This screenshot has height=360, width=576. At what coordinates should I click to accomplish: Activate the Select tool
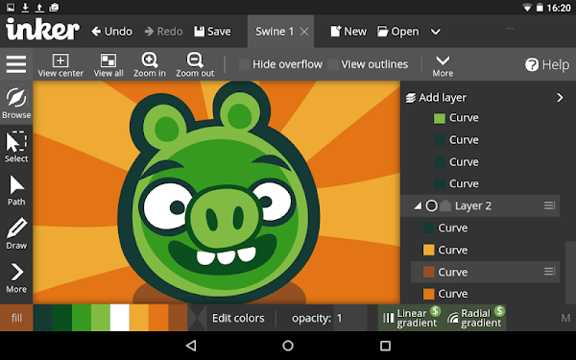tap(16, 147)
